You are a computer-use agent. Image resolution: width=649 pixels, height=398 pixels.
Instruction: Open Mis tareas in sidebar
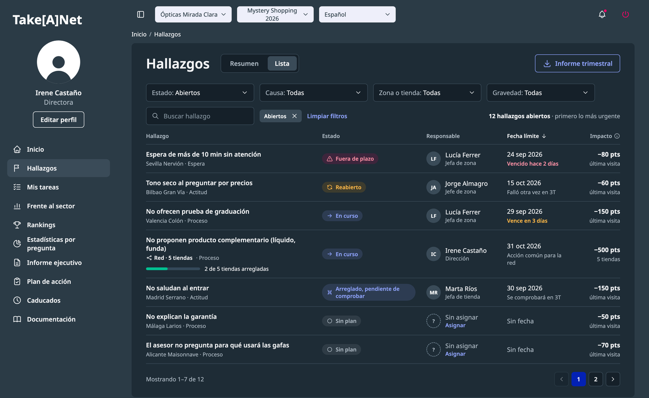tap(58, 187)
